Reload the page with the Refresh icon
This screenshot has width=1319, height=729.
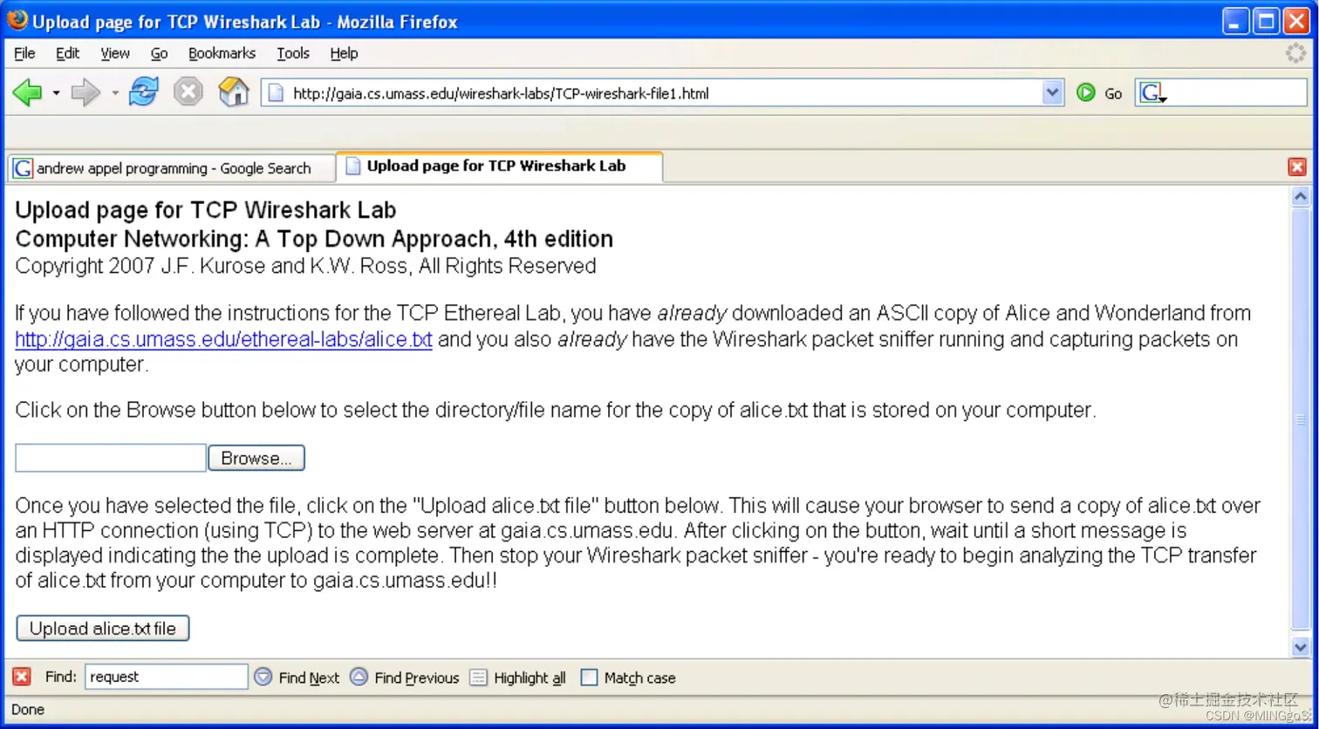tap(143, 92)
